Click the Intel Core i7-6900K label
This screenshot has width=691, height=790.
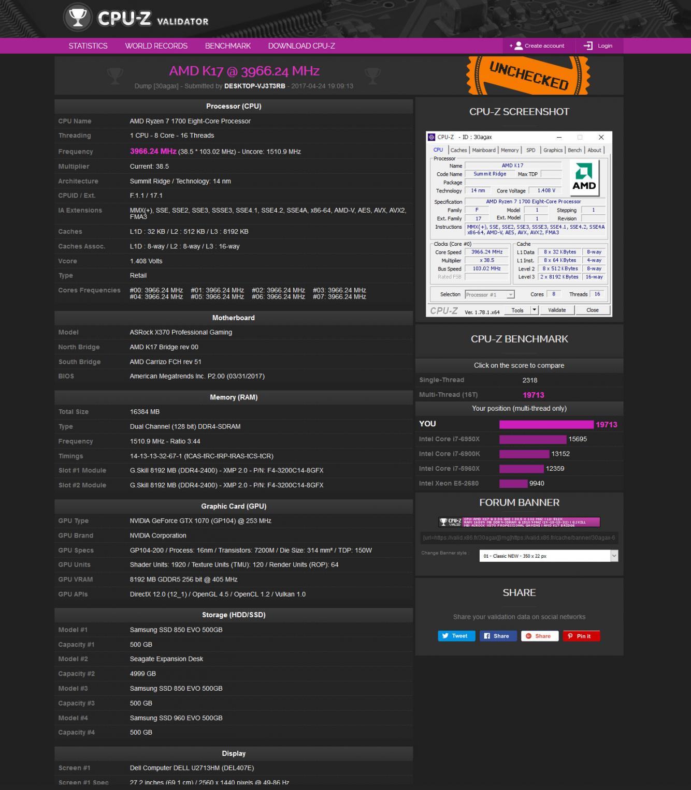[x=450, y=454]
